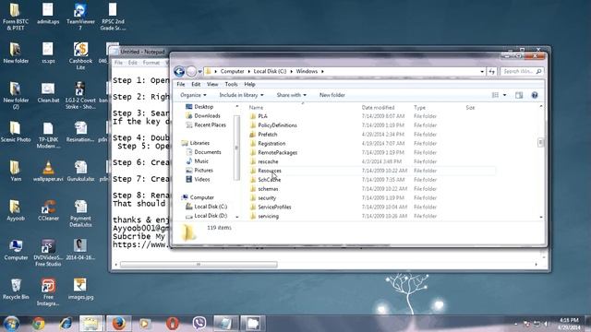The width and height of the screenshot is (591, 332).
Task: Select the Prefetch folder
Action: click(x=267, y=135)
